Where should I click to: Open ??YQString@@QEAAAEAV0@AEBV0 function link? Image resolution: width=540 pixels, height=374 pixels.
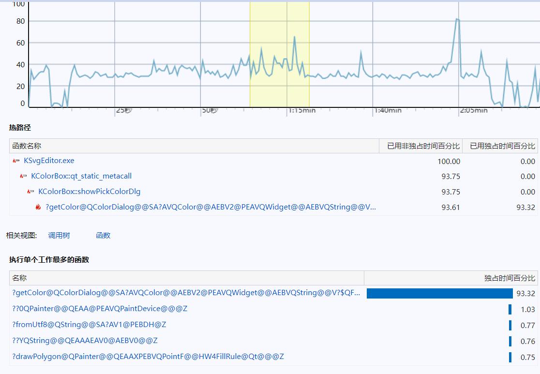(85, 341)
